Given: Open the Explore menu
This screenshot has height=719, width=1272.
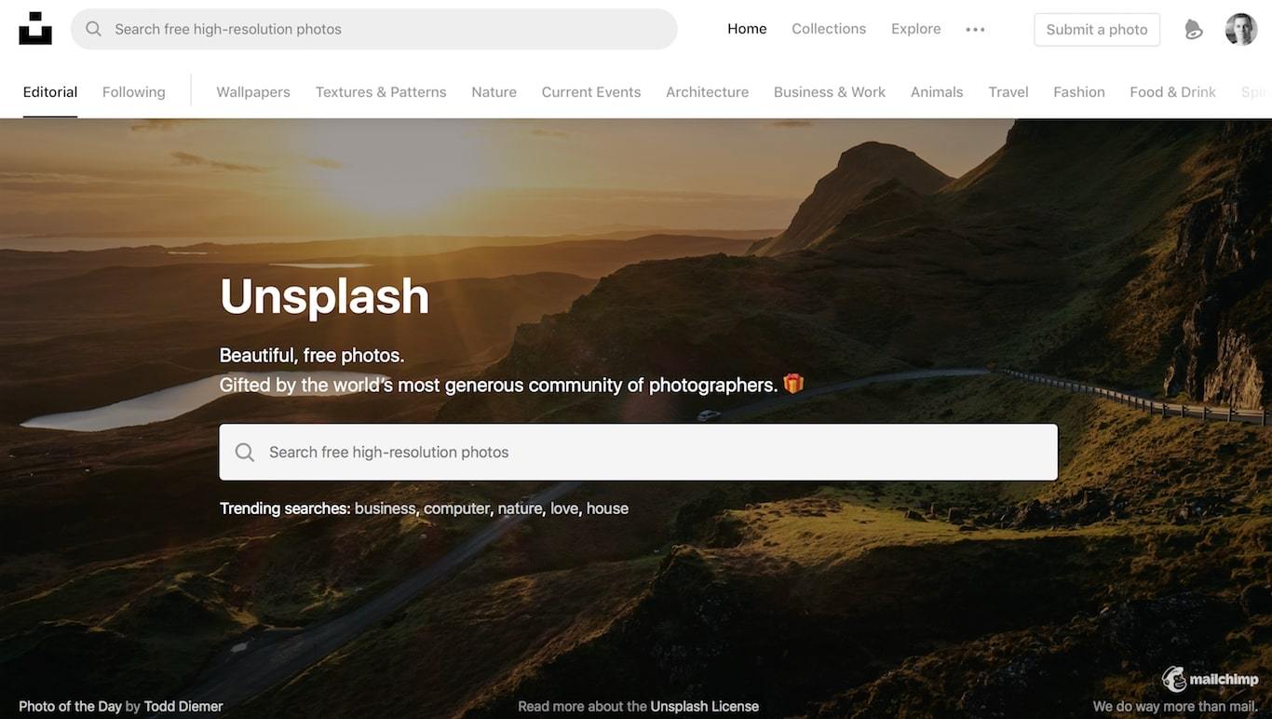Looking at the screenshot, I should (x=915, y=29).
